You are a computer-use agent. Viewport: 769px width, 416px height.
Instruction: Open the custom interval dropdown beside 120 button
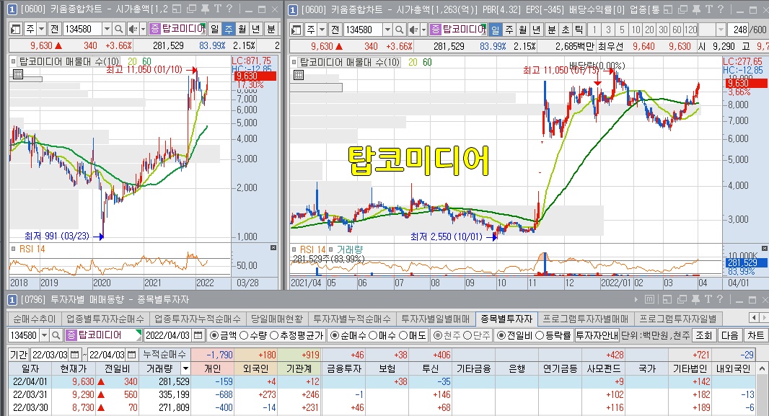(721, 30)
